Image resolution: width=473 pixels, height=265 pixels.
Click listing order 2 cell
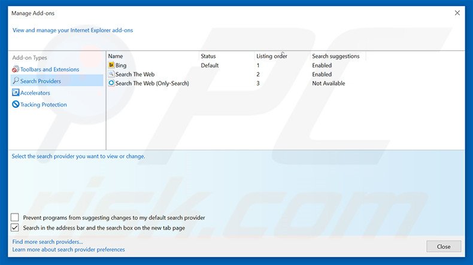pos(258,74)
